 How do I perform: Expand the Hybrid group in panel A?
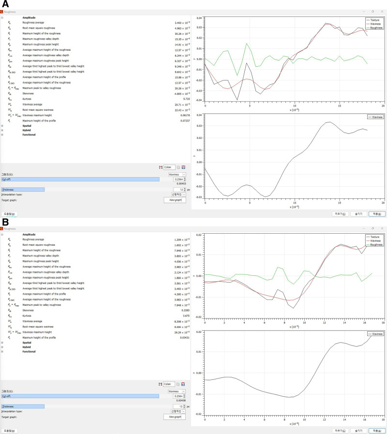point(2,130)
